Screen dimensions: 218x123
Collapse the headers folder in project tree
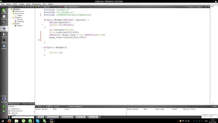pyautogui.click(x=11, y=13)
